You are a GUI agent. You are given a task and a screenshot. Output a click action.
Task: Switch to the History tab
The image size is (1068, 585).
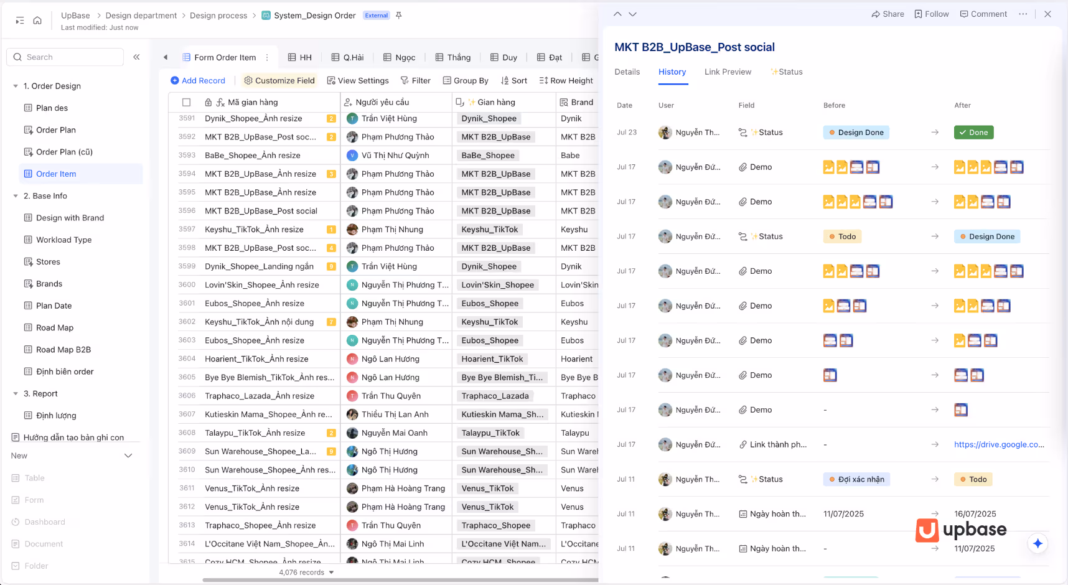(x=672, y=72)
